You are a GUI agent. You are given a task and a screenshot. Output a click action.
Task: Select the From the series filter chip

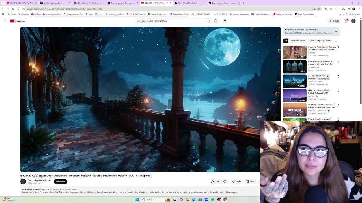[298, 41]
